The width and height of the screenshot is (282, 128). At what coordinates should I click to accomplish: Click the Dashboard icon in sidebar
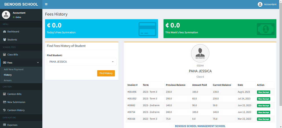pyautogui.click(x=5, y=32)
